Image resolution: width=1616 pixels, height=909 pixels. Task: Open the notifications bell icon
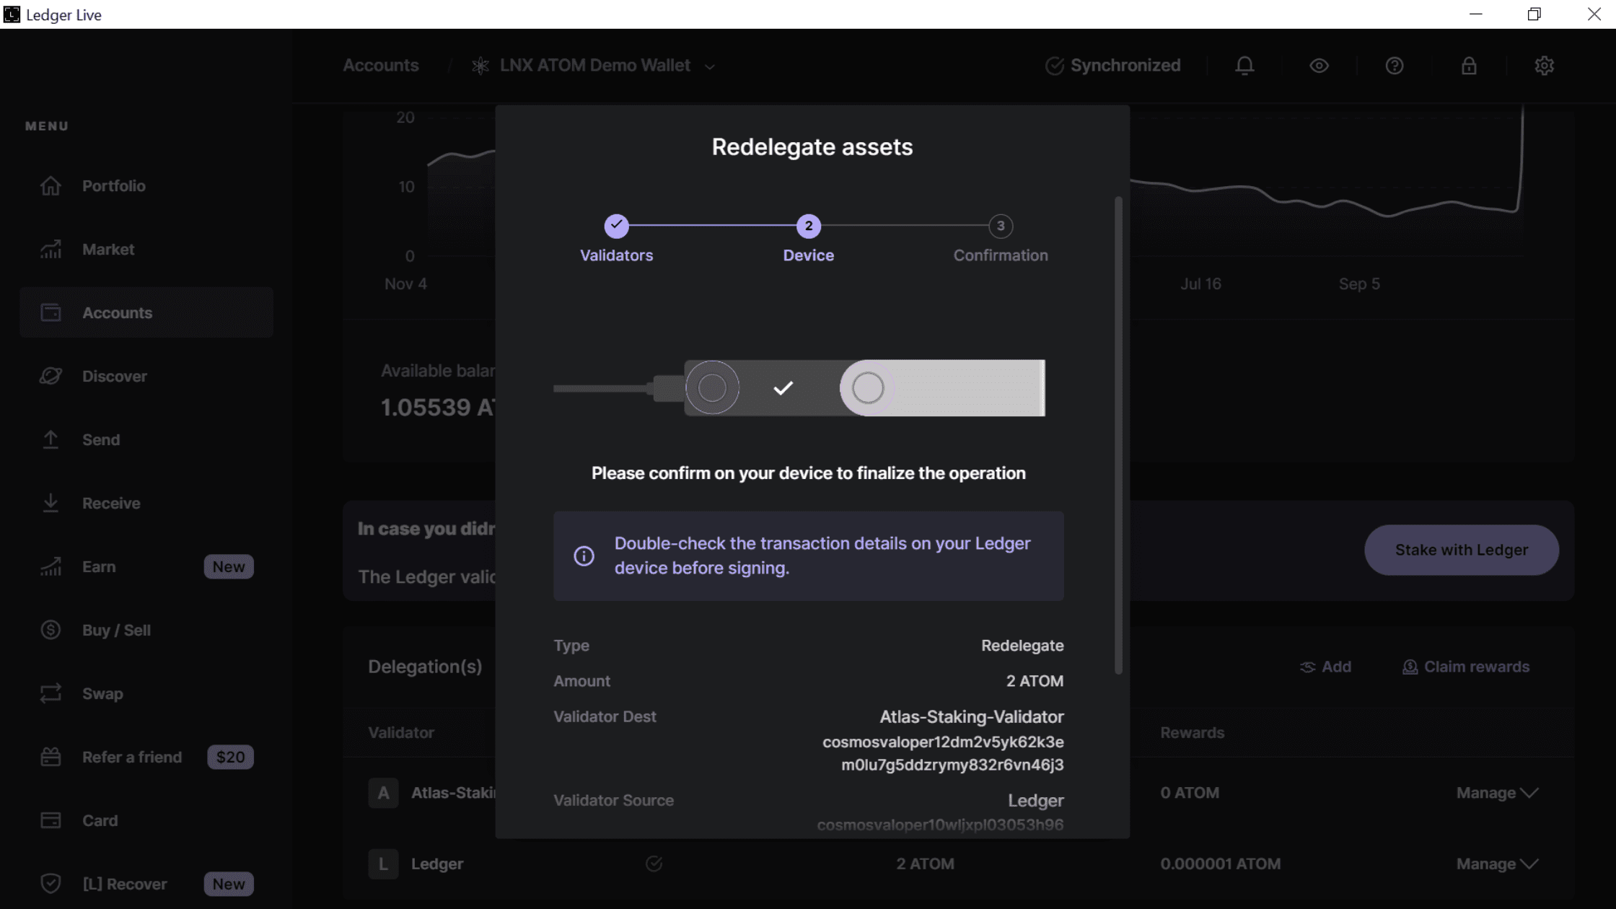1244,66
